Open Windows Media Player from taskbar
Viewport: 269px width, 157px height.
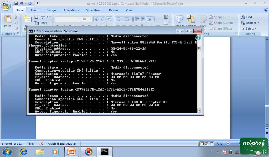click(x=55, y=152)
